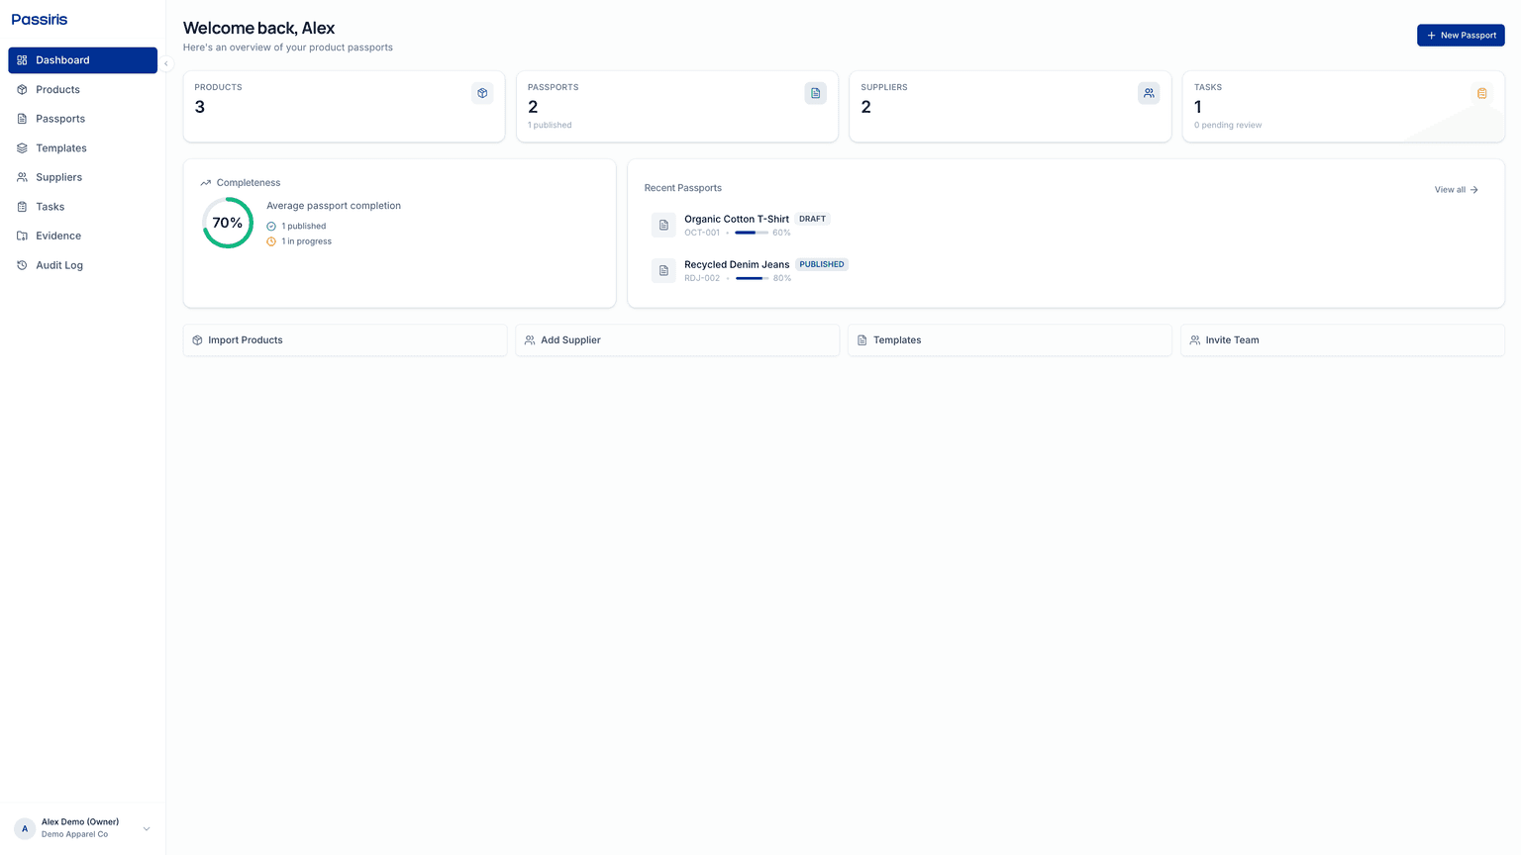
Task: Click the clipboard icon on Tasks card
Action: (1481, 92)
